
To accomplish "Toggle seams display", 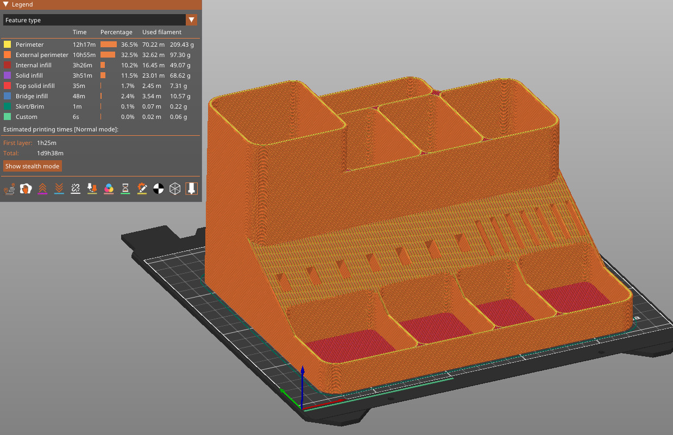I will [x=76, y=188].
